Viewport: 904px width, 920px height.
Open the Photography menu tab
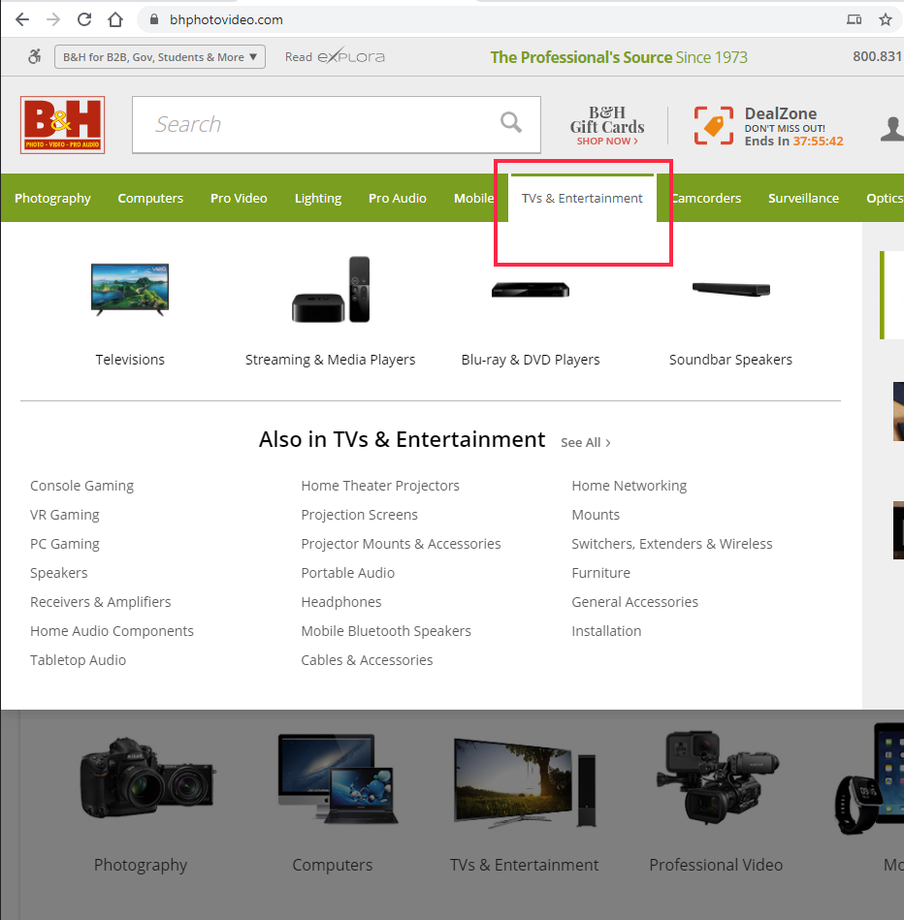click(52, 199)
